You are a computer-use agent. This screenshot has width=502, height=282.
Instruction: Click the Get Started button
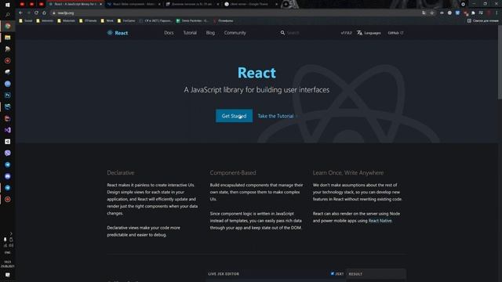coord(234,116)
